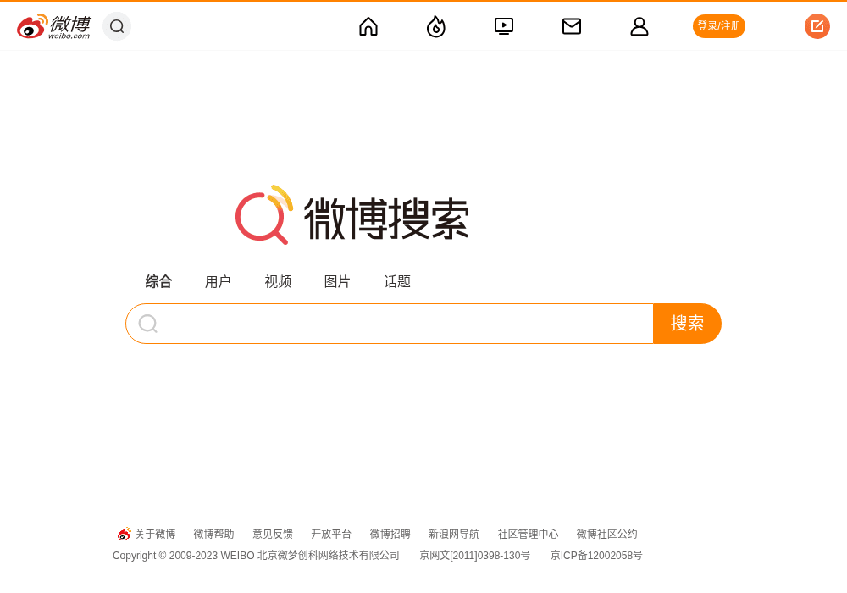Open the messages envelope icon

(x=572, y=26)
